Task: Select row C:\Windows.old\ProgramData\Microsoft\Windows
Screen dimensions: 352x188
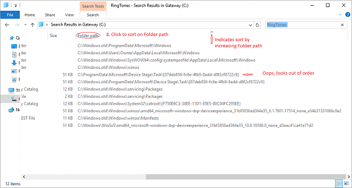Action: click(x=183, y=46)
